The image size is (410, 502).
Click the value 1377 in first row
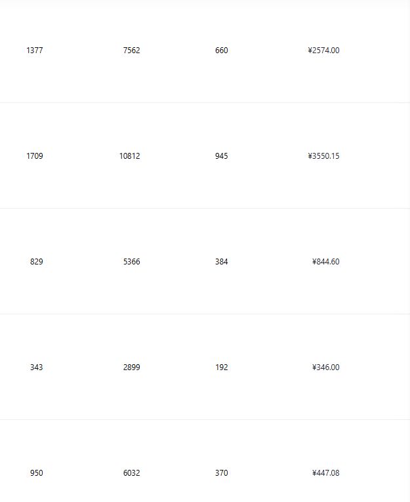pyautogui.click(x=35, y=51)
